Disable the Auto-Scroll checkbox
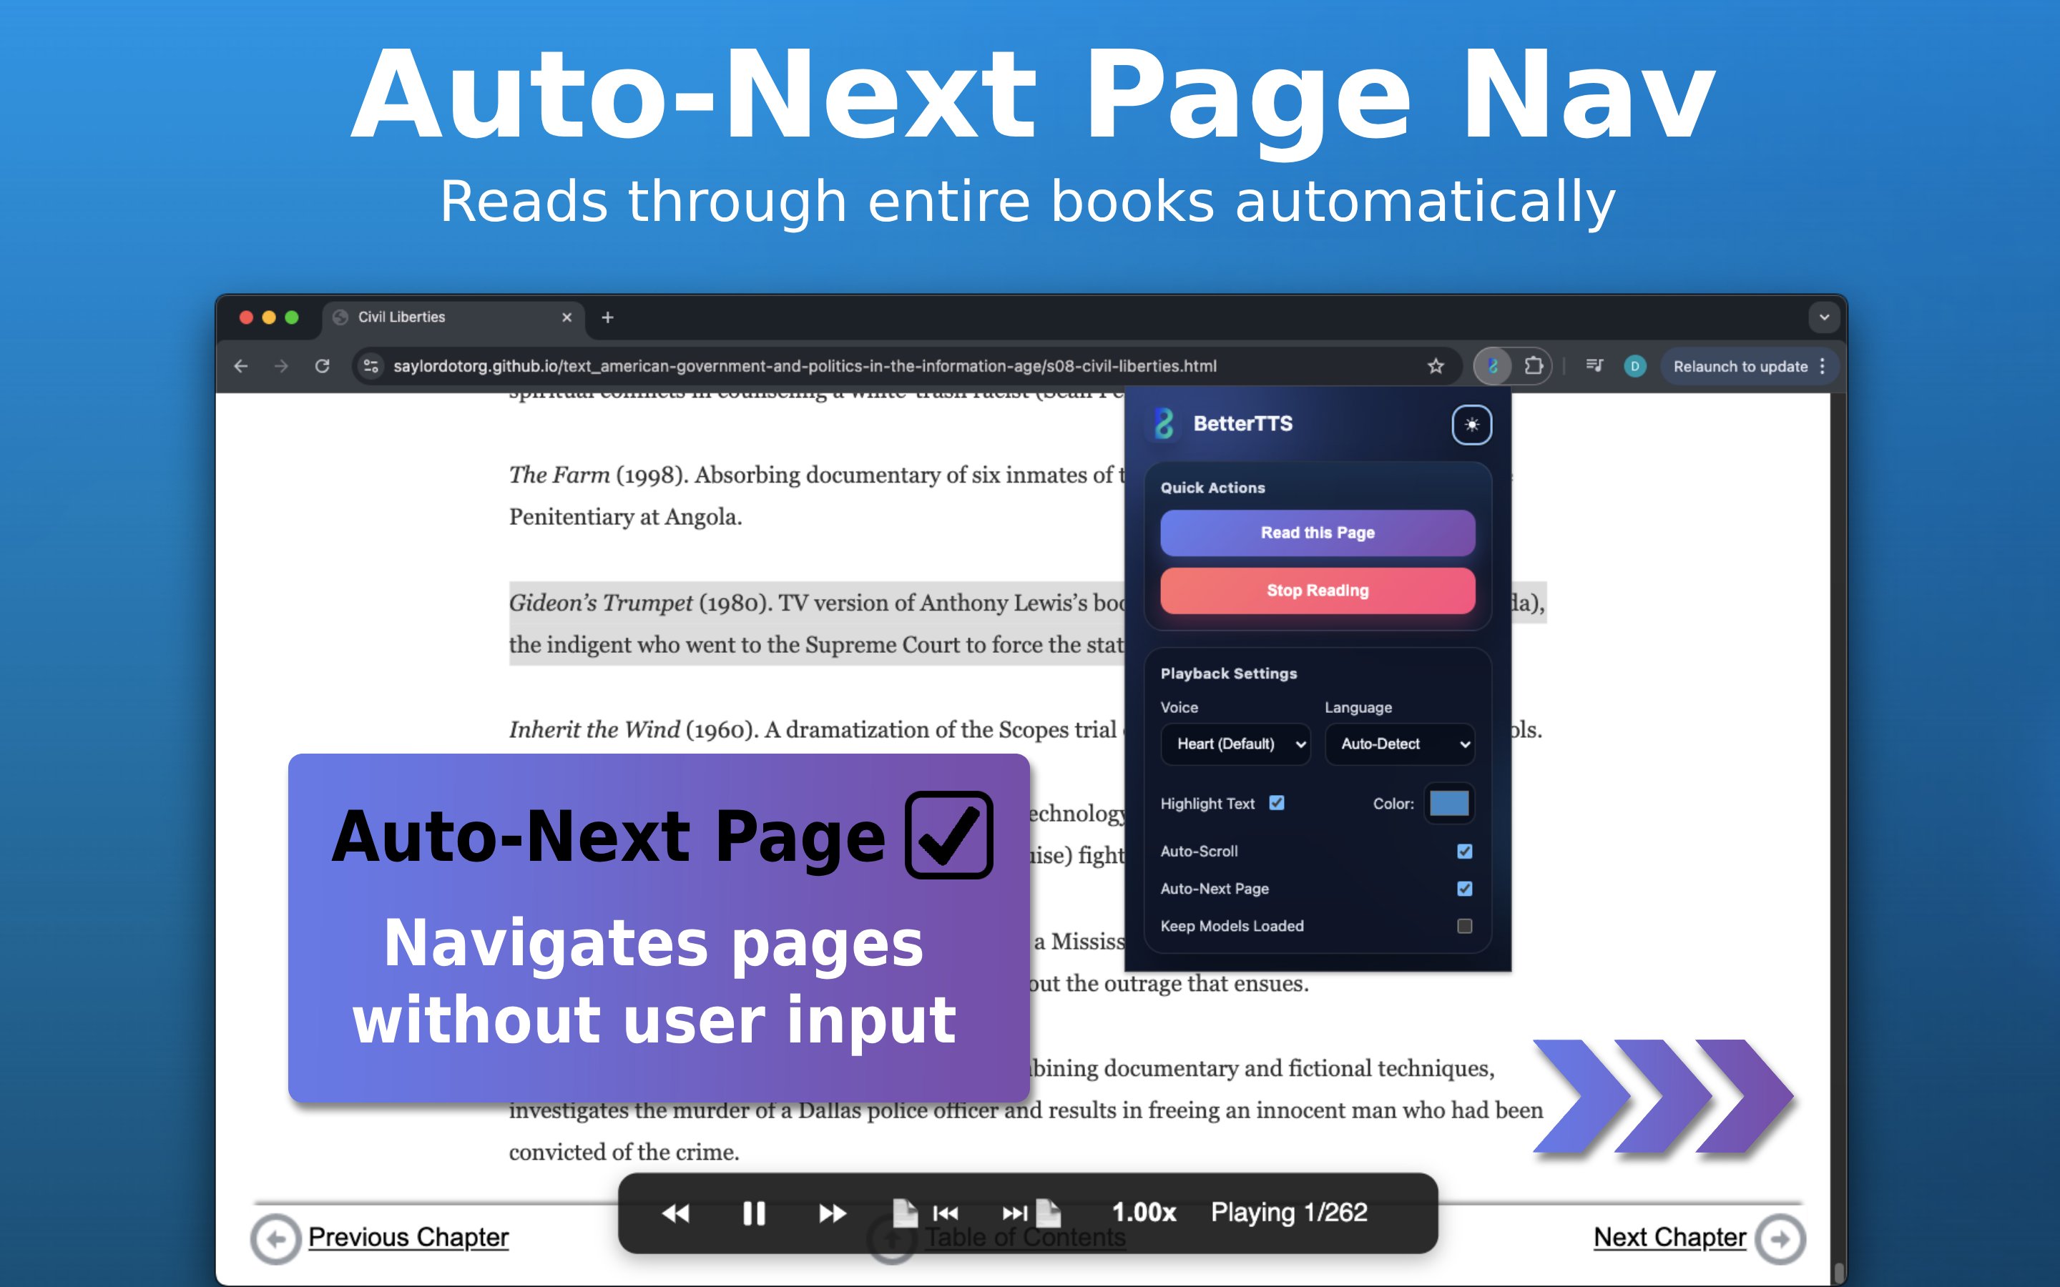Viewport: 2060px width, 1287px height. 1465,851
